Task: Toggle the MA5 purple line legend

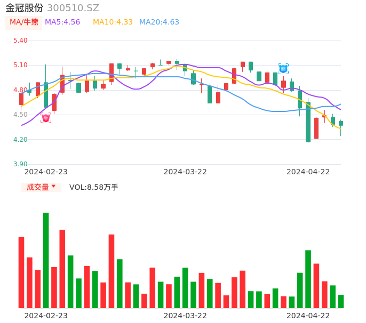Action: coord(62,22)
